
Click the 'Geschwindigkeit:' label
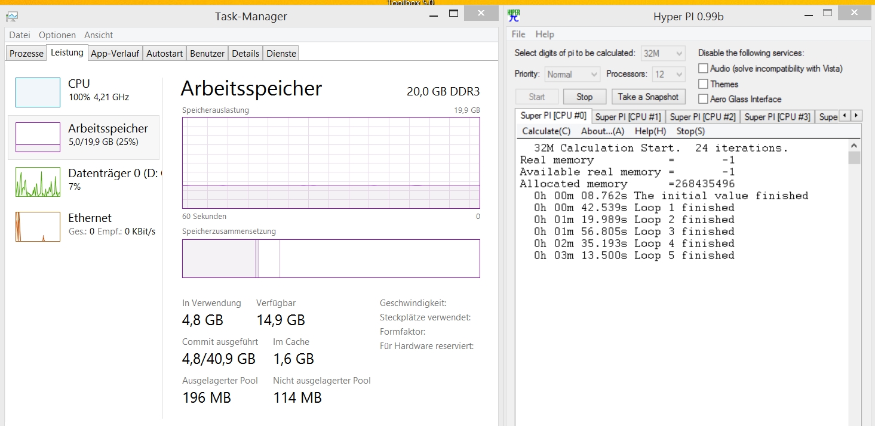coord(413,303)
